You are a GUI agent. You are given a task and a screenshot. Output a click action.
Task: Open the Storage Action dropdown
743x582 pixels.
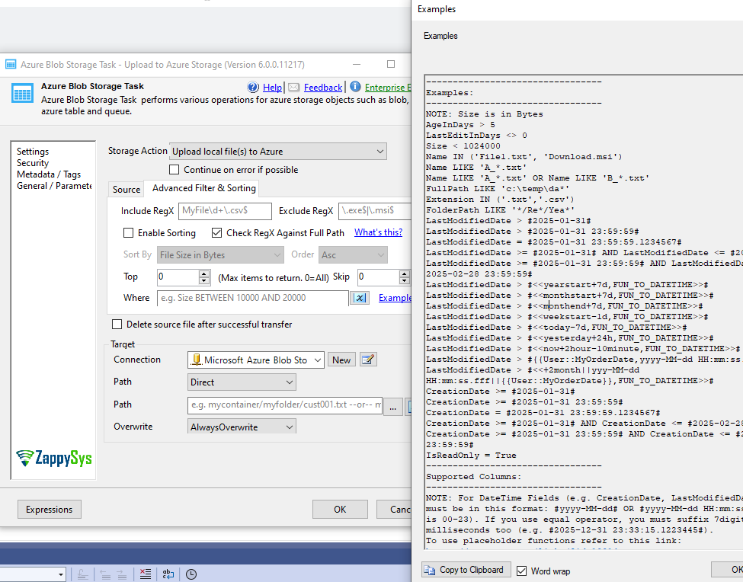coord(277,152)
